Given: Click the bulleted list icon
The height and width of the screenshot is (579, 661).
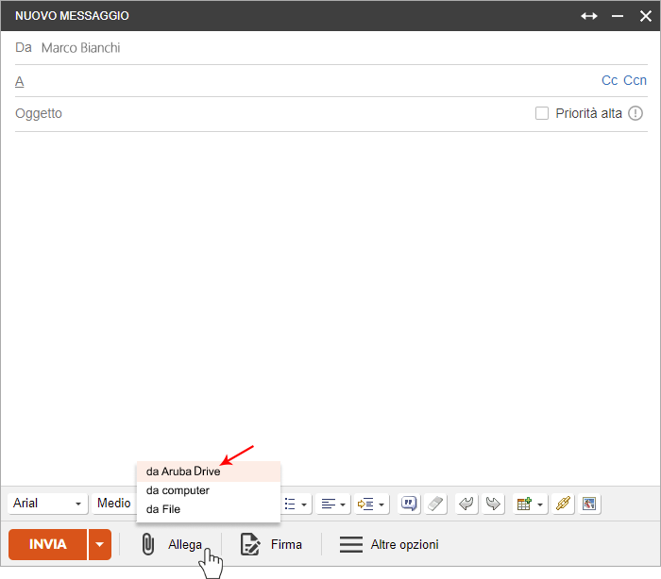Looking at the screenshot, I should [x=290, y=504].
